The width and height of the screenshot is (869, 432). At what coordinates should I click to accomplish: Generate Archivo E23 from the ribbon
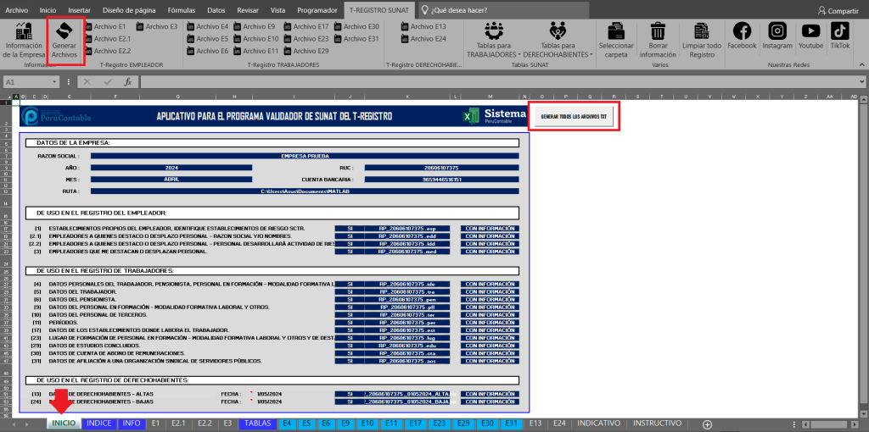tap(306, 39)
